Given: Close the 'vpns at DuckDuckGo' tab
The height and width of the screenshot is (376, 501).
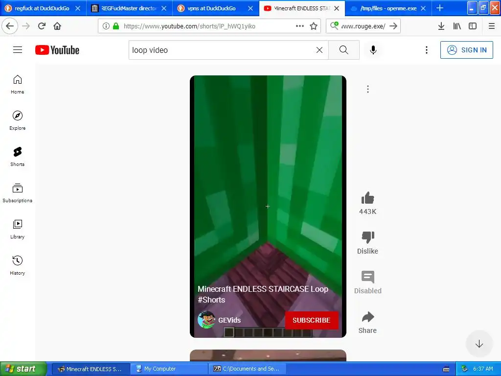Looking at the screenshot, I should coord(250,8).
